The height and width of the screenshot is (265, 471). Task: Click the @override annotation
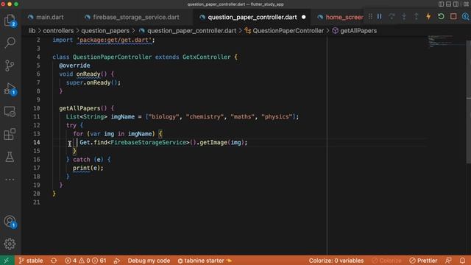[x=74, y=66]
